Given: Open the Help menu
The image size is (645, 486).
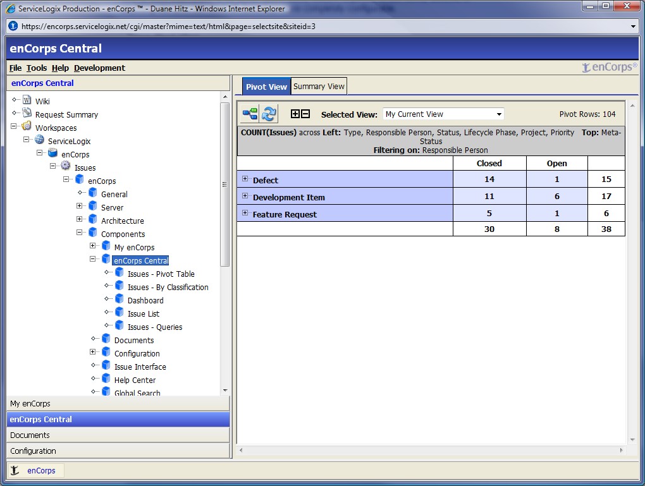Looking at the screenshot, I should click(60, 68).
